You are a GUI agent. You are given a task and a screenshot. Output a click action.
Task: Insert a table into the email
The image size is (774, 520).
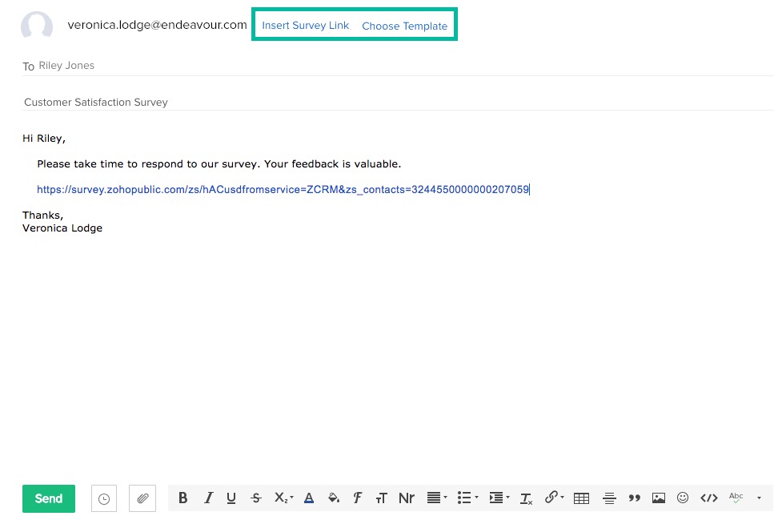[581, 498]
